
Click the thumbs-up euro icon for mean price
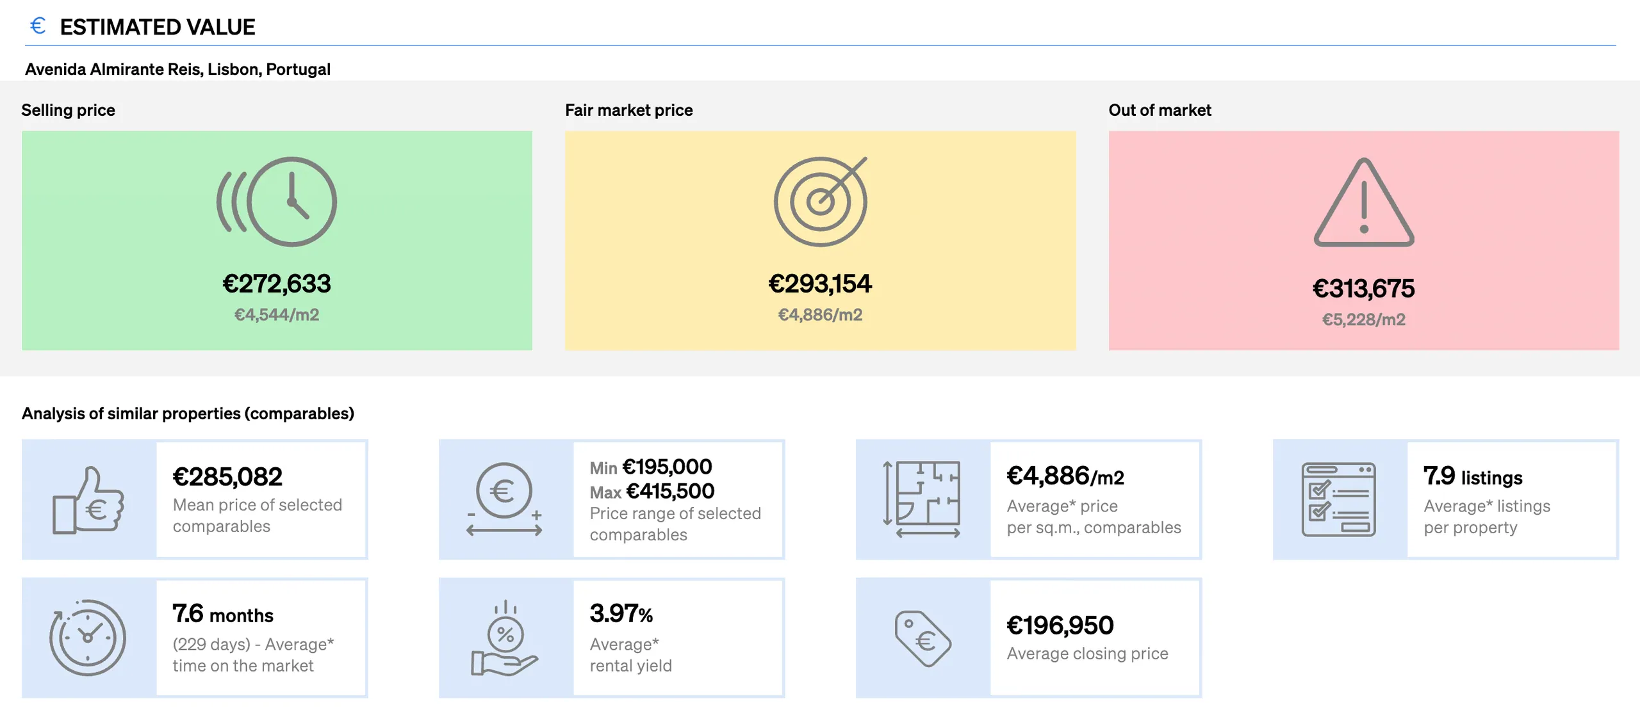coord(88,500)
